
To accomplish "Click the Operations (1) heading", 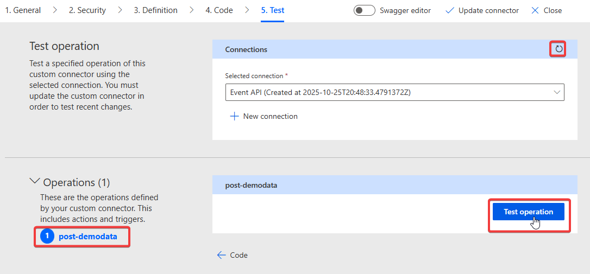I will coord(77,182).
